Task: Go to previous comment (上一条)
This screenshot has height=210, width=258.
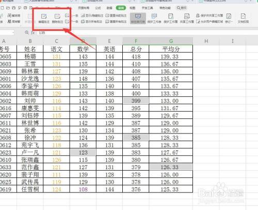Action: click(72, 16)
